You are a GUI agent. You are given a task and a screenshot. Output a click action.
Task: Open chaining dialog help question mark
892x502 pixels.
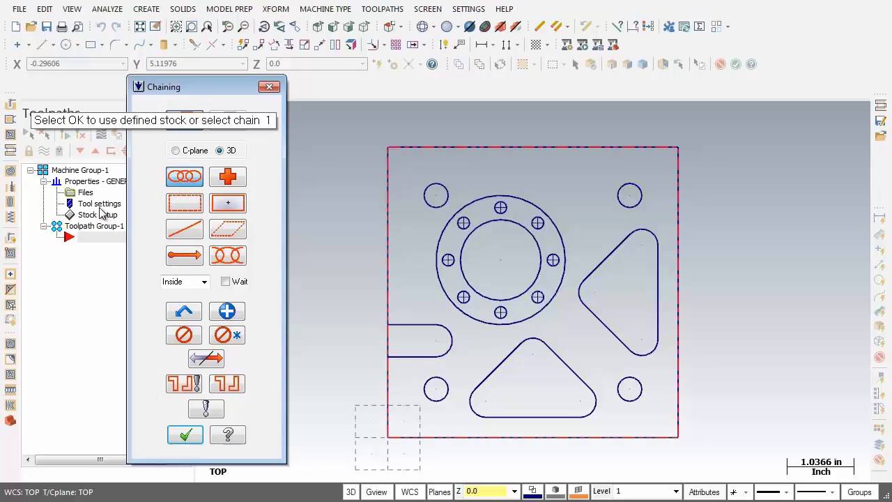[228, 434]
